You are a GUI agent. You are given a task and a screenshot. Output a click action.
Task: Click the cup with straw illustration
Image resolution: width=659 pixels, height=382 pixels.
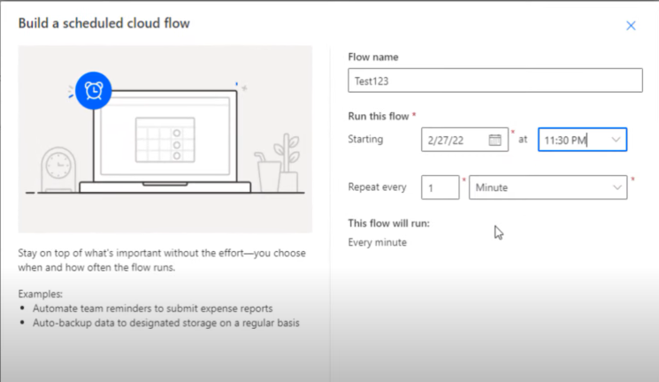pos(267,172)
